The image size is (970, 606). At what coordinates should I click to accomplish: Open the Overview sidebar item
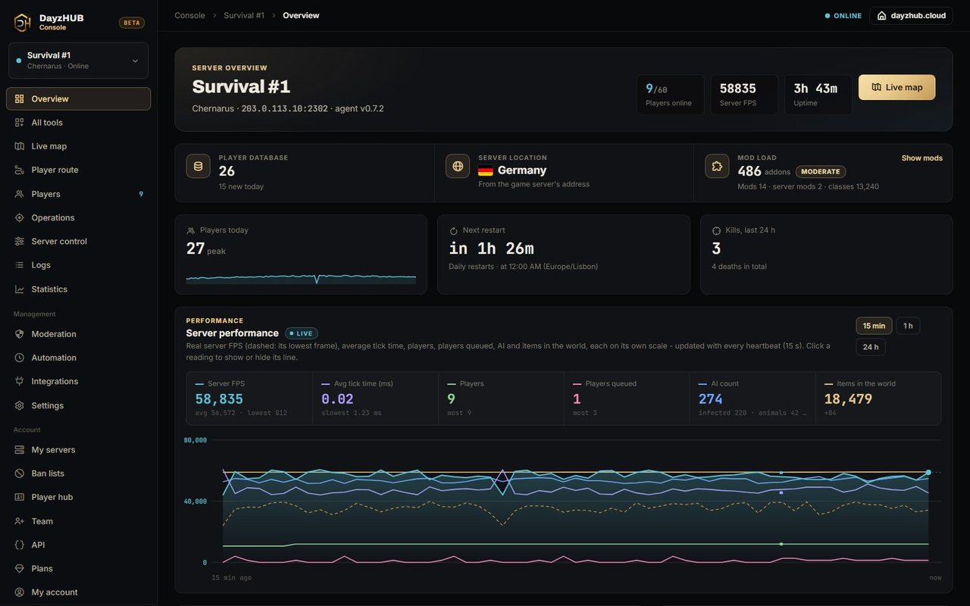pos(79,98)
